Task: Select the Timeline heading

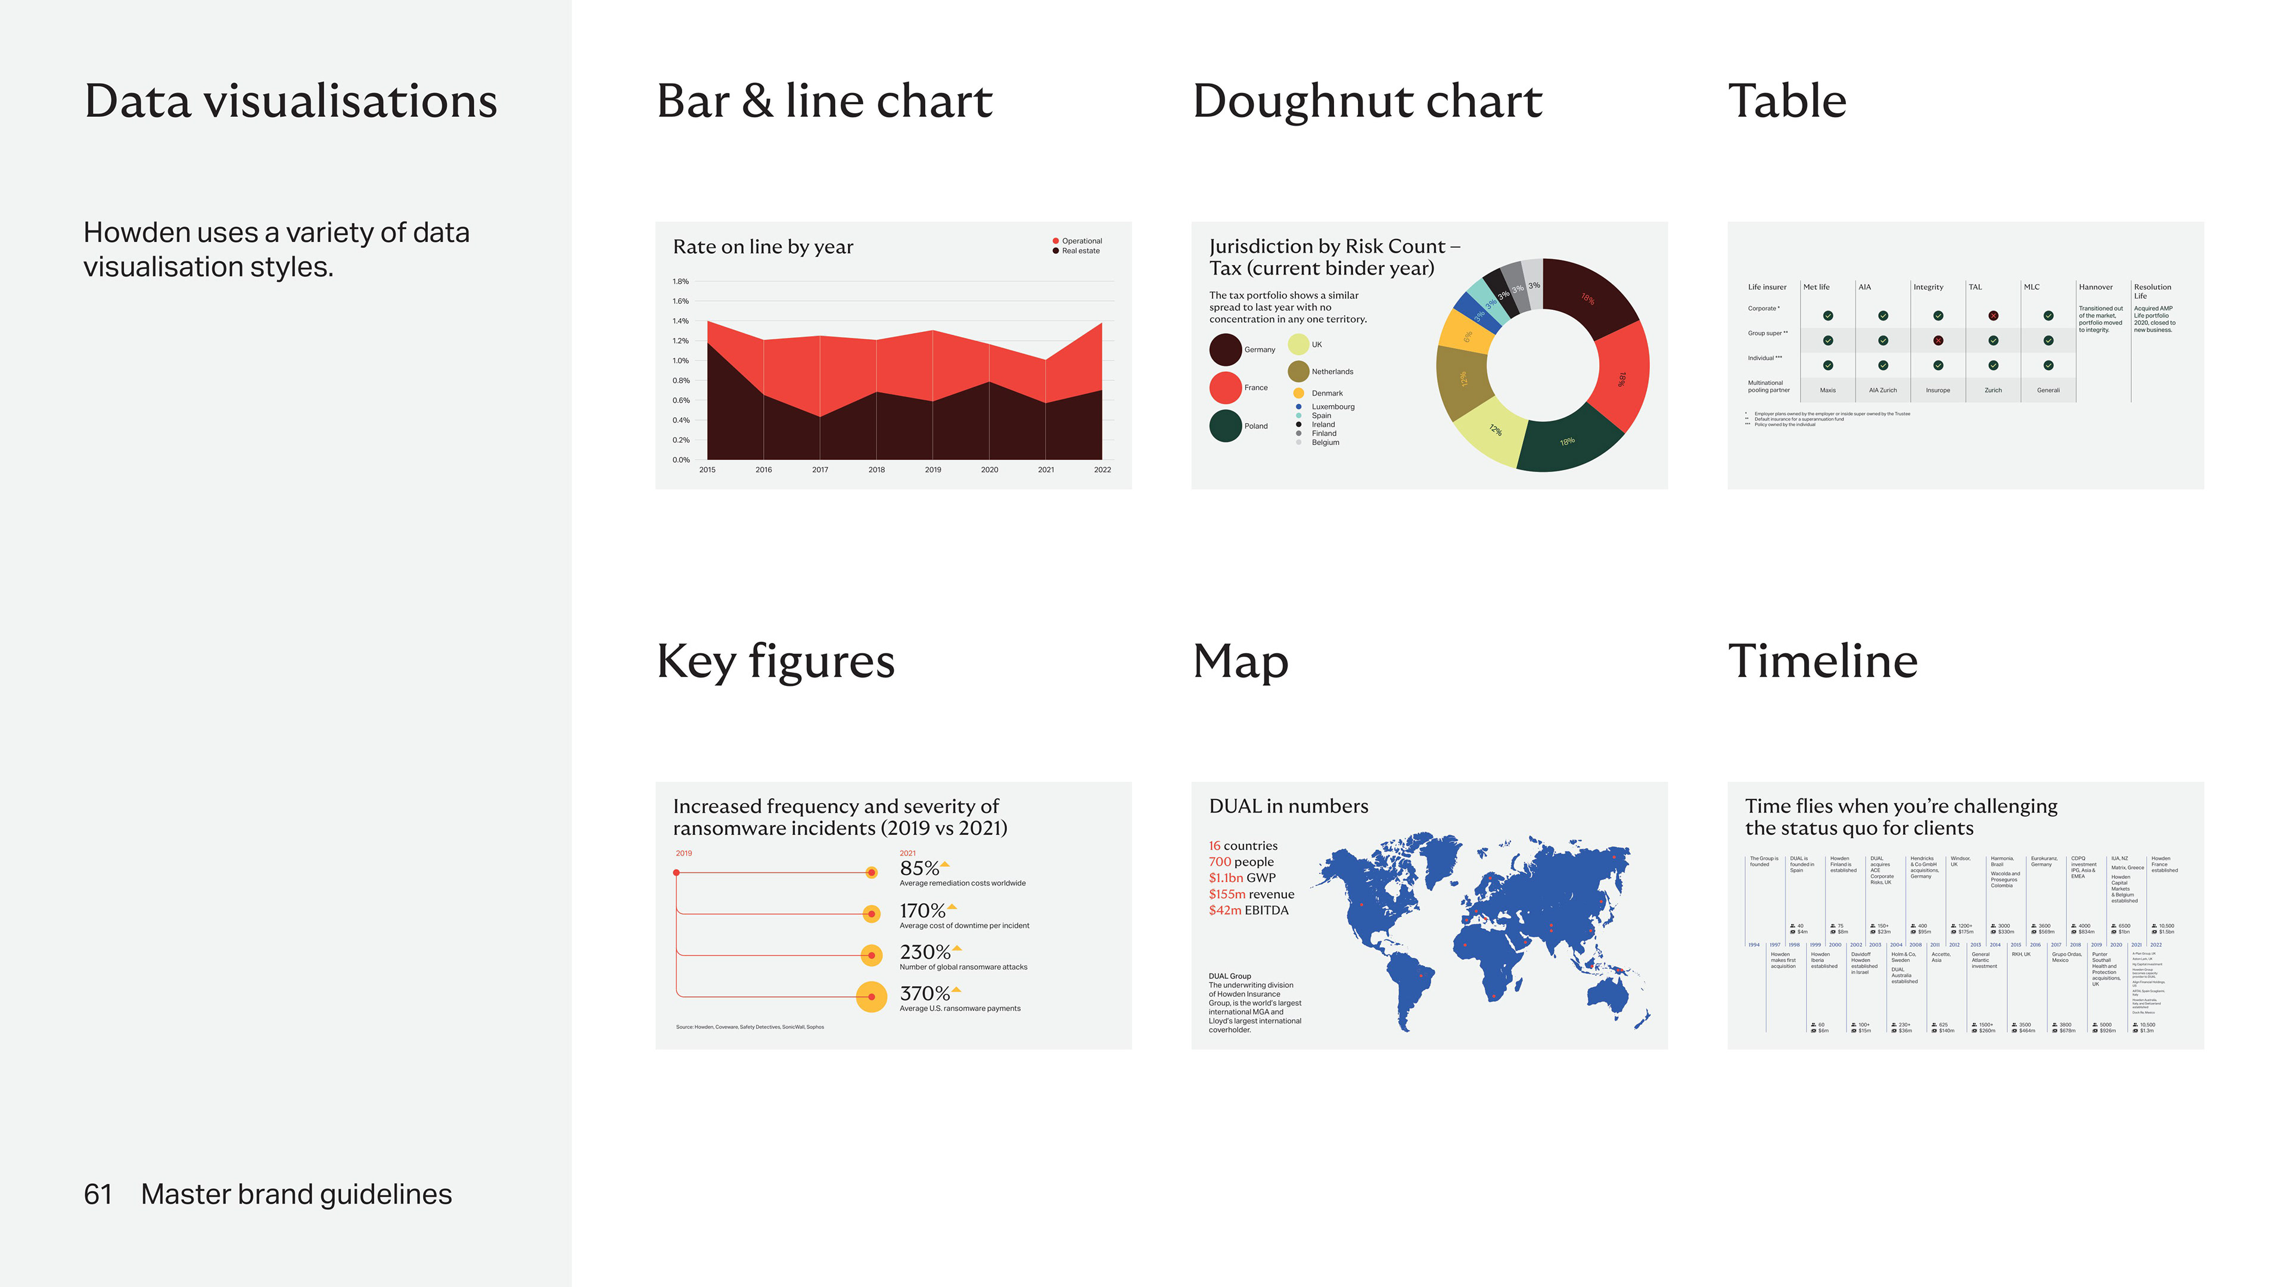Action: coord(1821,661)
